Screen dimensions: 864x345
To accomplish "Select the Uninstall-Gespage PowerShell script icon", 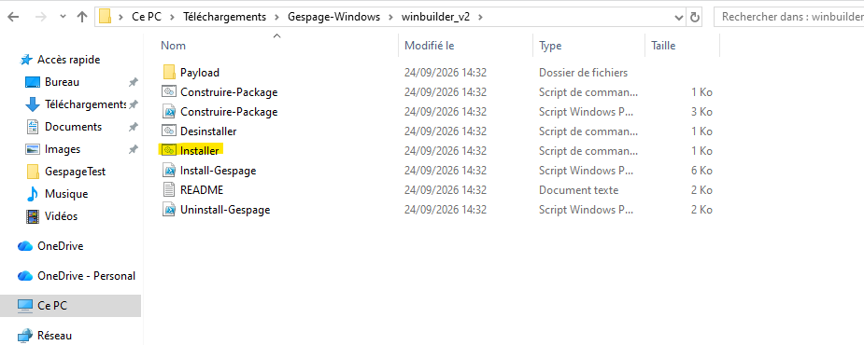I will pyautogui.click(x=169, y=210).
